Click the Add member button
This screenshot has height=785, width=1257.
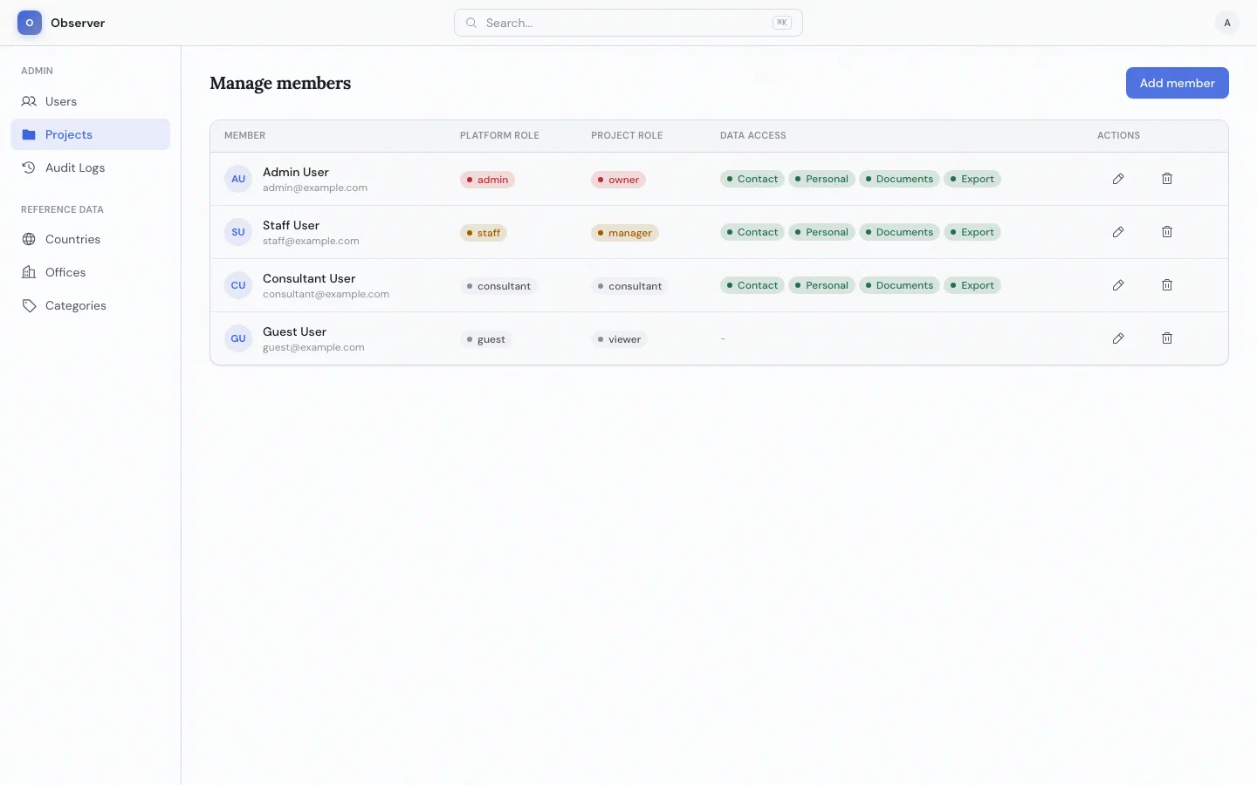point(1177,83)
